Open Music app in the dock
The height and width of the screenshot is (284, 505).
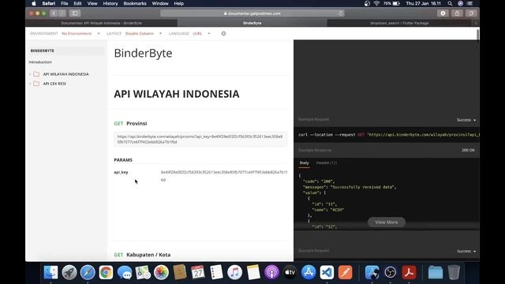point(235,272)
